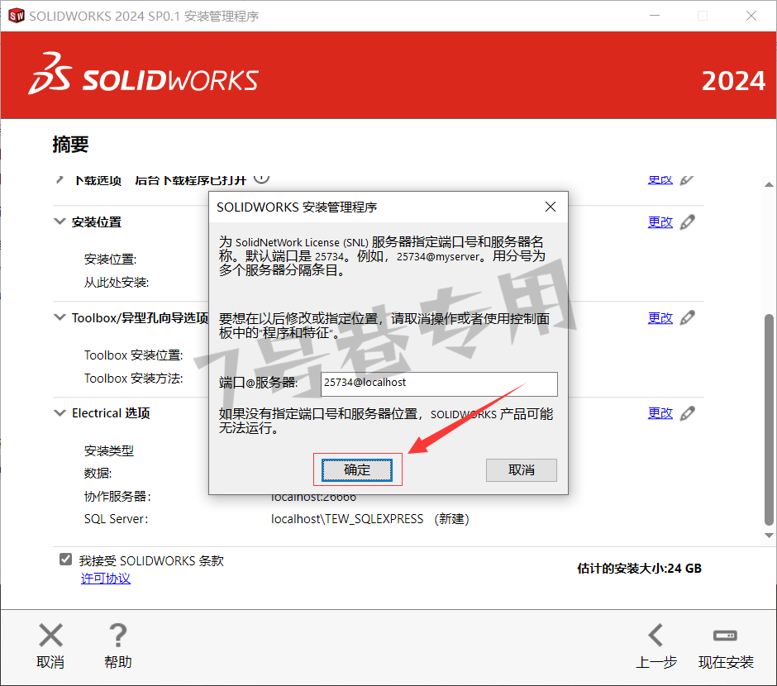Open 帮助 question mark icon
777x686 pixels.
coord(118,635)
